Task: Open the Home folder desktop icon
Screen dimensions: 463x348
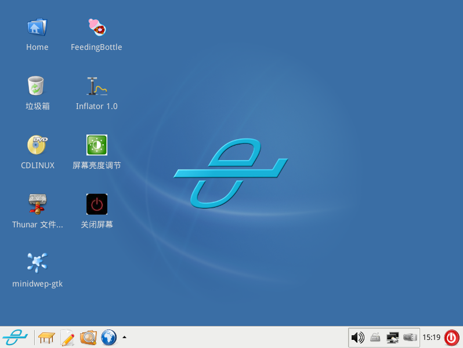Action: 37,27
